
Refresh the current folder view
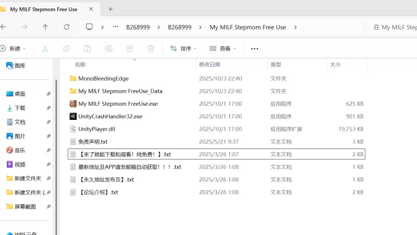click(x=67, y=27)
